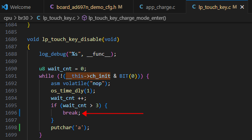Click the function cube icon in breadcrumb
This screenshot has width=252, height=140.
[84, 18]
